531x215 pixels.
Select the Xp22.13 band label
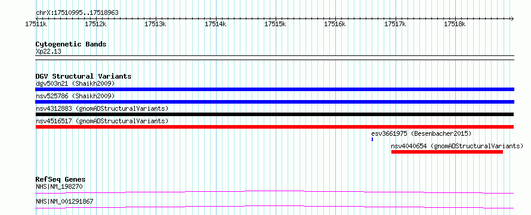tap(48, 52)
